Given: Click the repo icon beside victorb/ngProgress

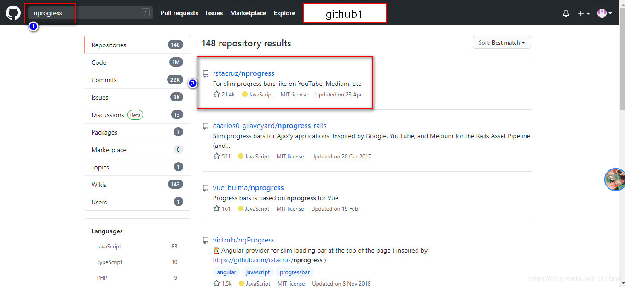Looking at the screenshot, I should point(206,241).
